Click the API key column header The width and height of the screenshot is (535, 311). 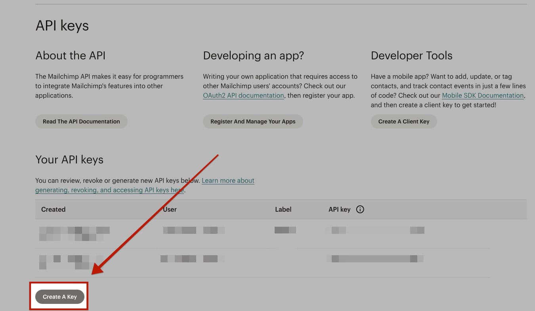(339, 209)
